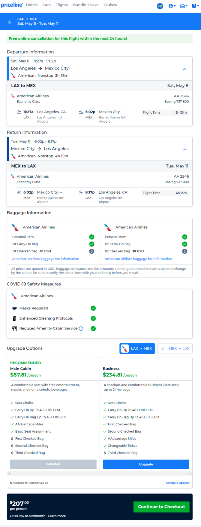Open the help question mark menu
201x527 pixels.
(x=195, y=6)
